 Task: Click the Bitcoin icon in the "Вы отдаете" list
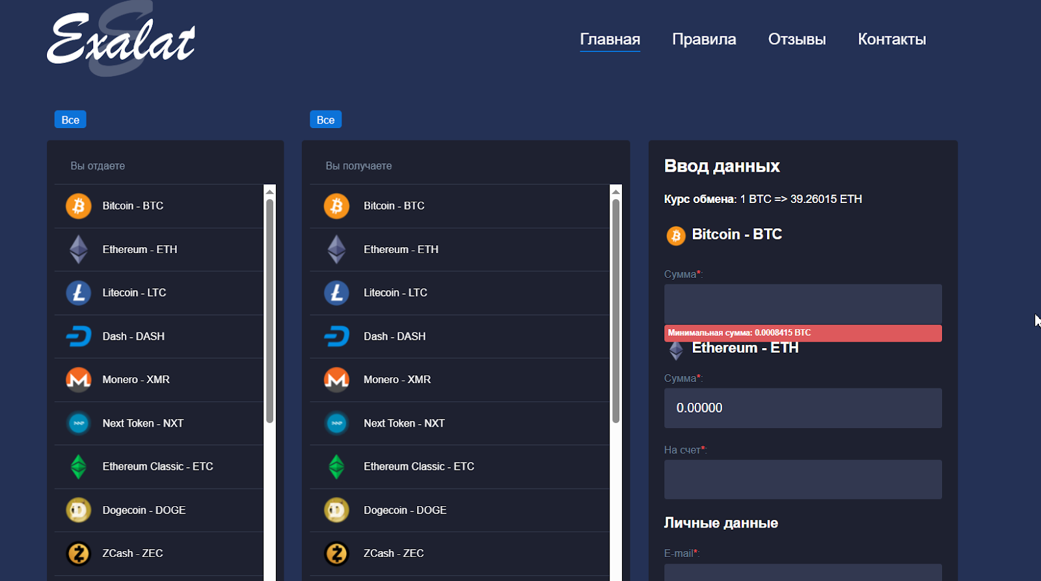(79, 206)
